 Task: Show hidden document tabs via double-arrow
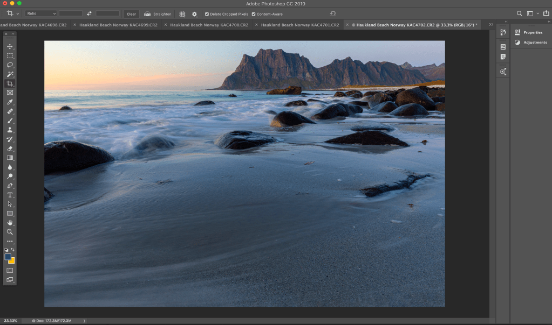490,25
